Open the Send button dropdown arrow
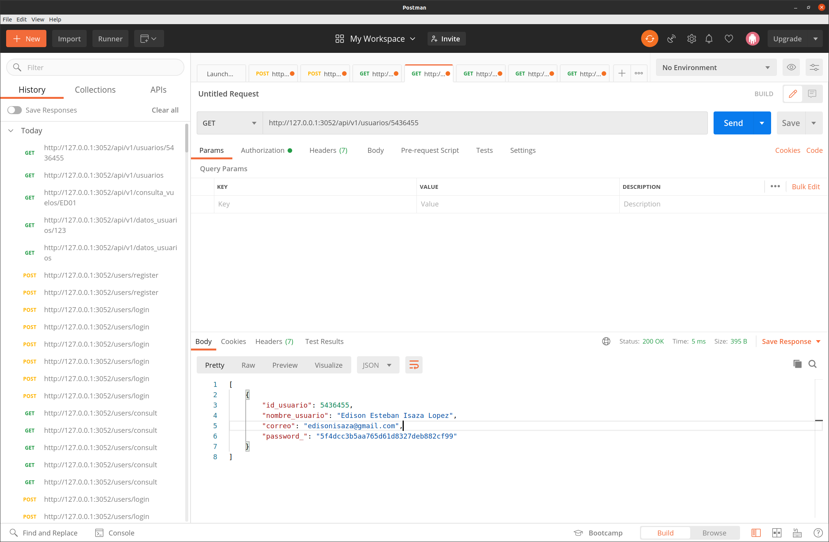 click(762, 123)
